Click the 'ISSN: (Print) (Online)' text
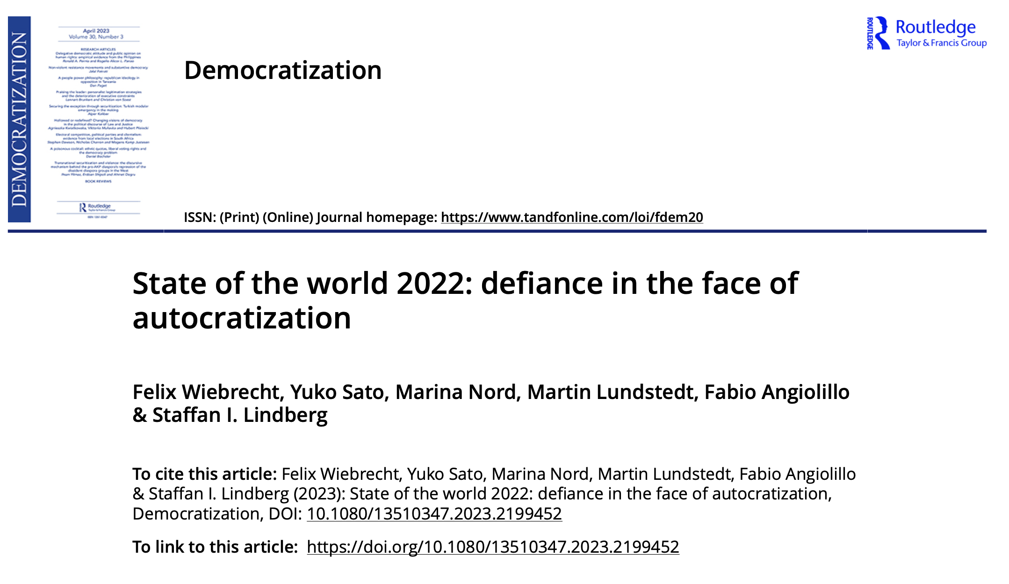Image resolution: width=1009 pixels, height=584 pixels. coord(248,217)
